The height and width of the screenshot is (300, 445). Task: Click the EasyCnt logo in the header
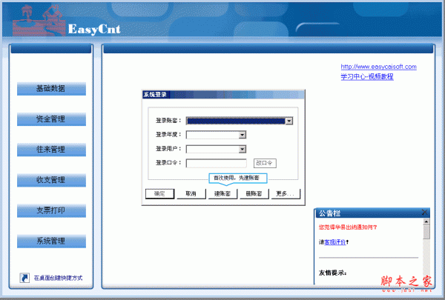point(94,29)
